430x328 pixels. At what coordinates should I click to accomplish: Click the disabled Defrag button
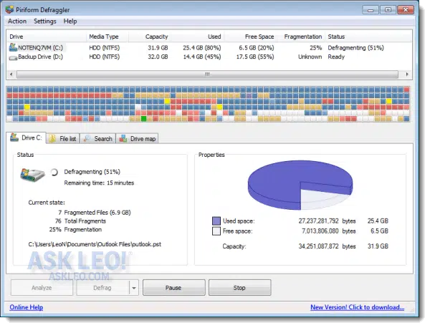pos(102,288)
